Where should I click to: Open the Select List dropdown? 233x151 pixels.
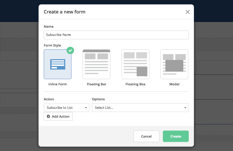(x=140, y=108)
